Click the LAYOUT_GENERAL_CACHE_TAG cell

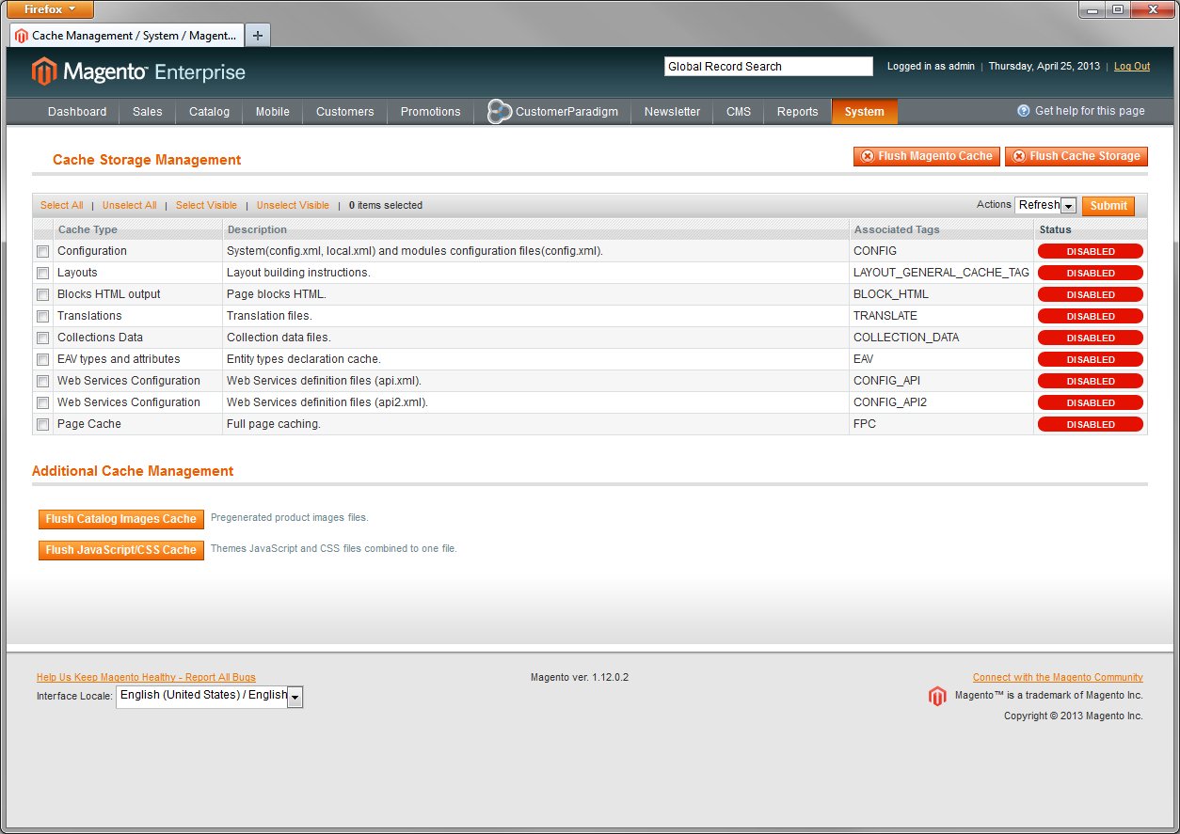[x=941, y=273]
